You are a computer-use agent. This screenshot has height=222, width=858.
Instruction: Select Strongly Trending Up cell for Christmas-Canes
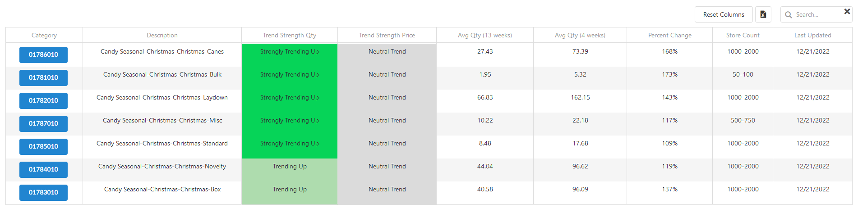(289, 52)
